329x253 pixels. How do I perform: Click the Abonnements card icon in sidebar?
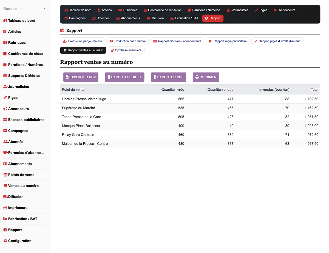point(5,164)
